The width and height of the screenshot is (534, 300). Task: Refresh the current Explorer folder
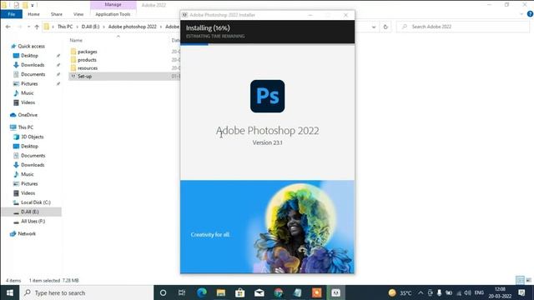point(385,27)
